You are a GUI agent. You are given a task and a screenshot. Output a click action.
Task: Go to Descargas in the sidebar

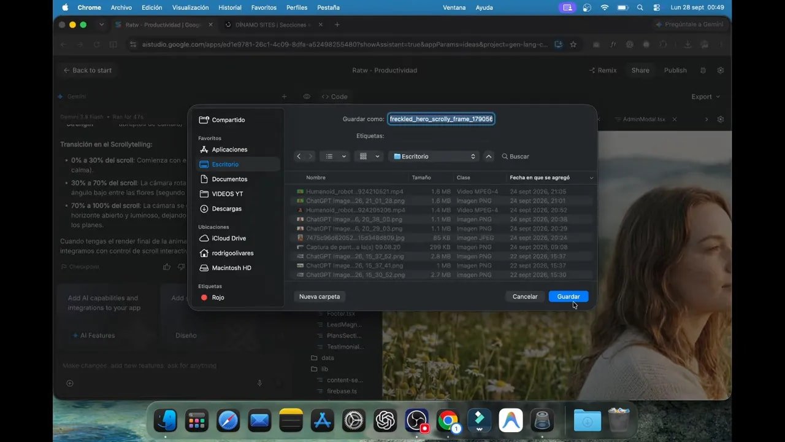click(x=227, y=209)
